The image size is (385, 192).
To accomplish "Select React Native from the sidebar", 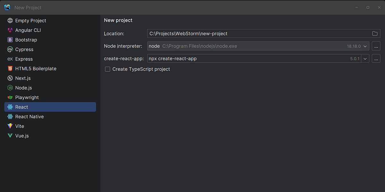I will pyautogui.click(x=30, y=116).
